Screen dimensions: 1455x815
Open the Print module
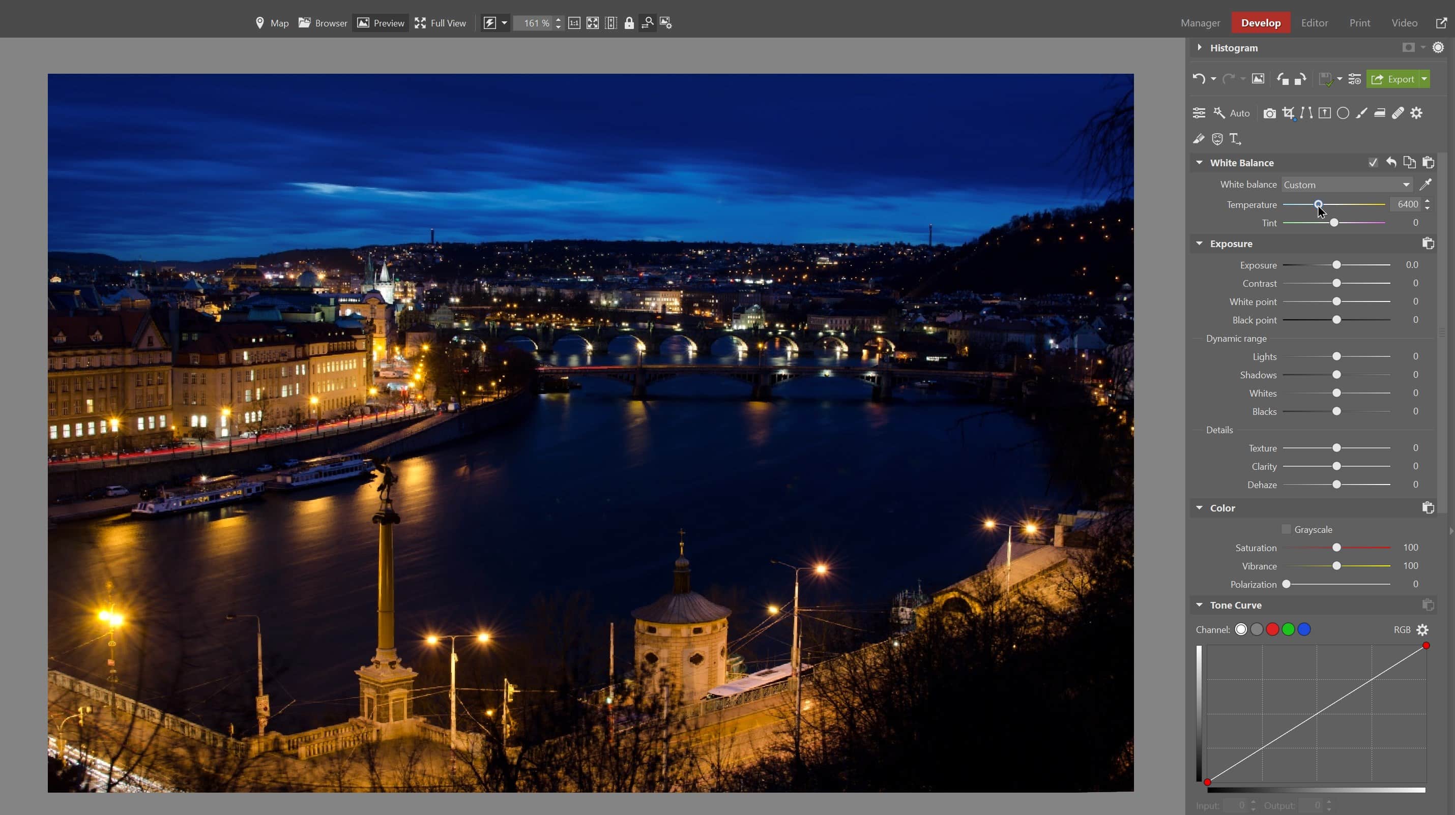pos(1359,23)
